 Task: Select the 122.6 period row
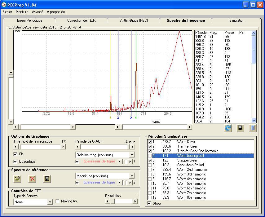223,101
